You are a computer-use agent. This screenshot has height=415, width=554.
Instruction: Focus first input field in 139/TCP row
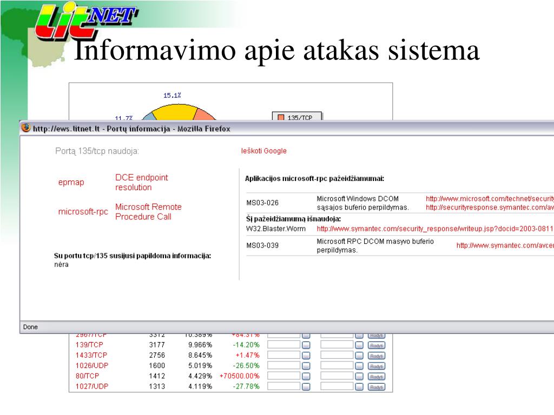[283, 345]
